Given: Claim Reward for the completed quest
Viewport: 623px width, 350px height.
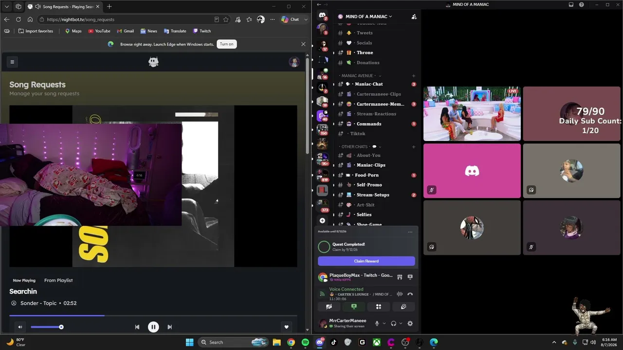Looking at the screenshot, I should [x=366, y=261].
